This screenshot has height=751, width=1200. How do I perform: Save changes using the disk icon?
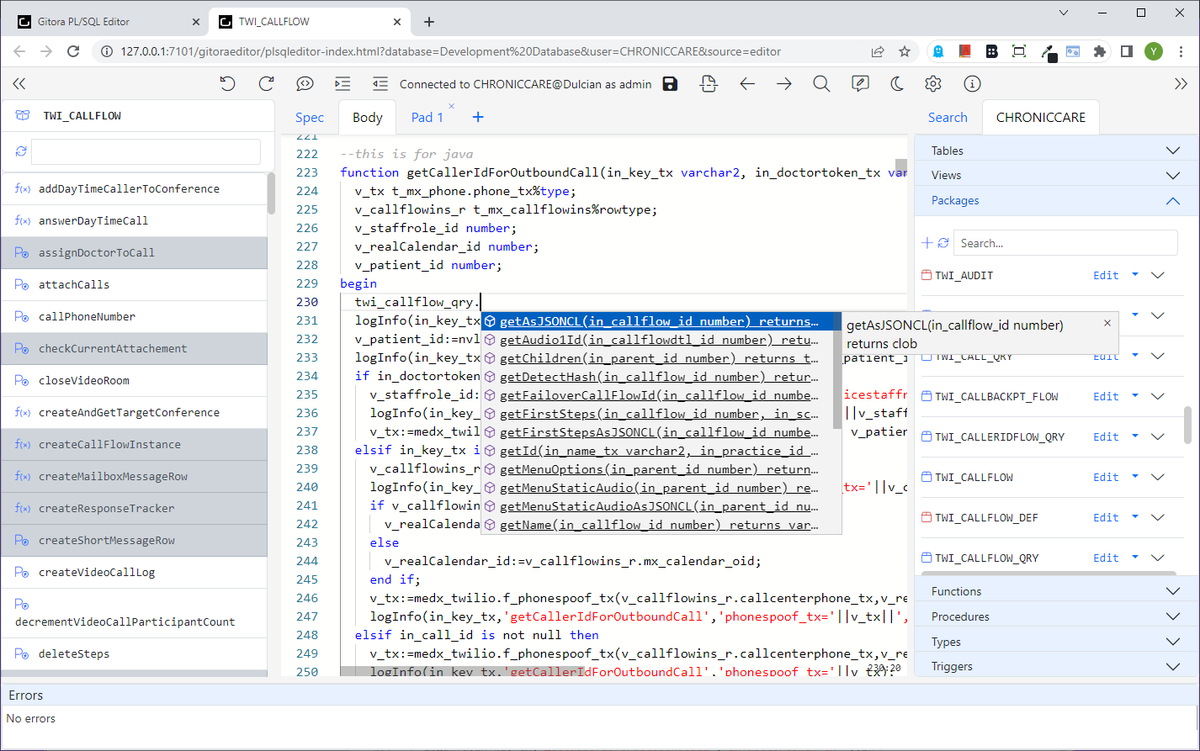click(669, 83)
